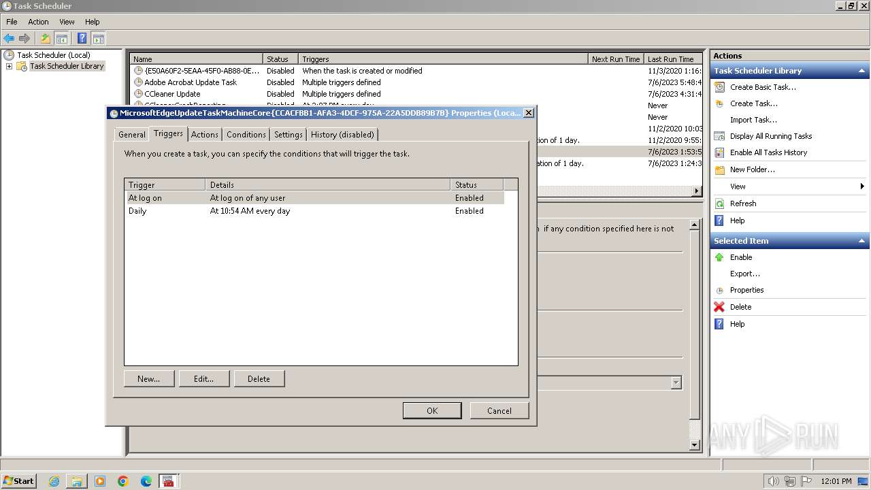Open Windows Media Player from the taskbar
Screen dimensions: 871x490
click(x=100, y=481)
